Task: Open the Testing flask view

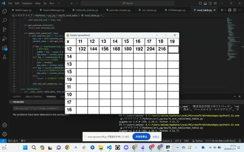Action: coord(5,57)
